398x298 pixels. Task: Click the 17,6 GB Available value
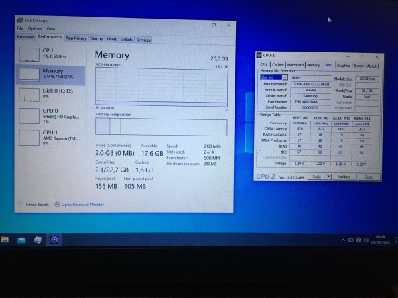(152, 154)
